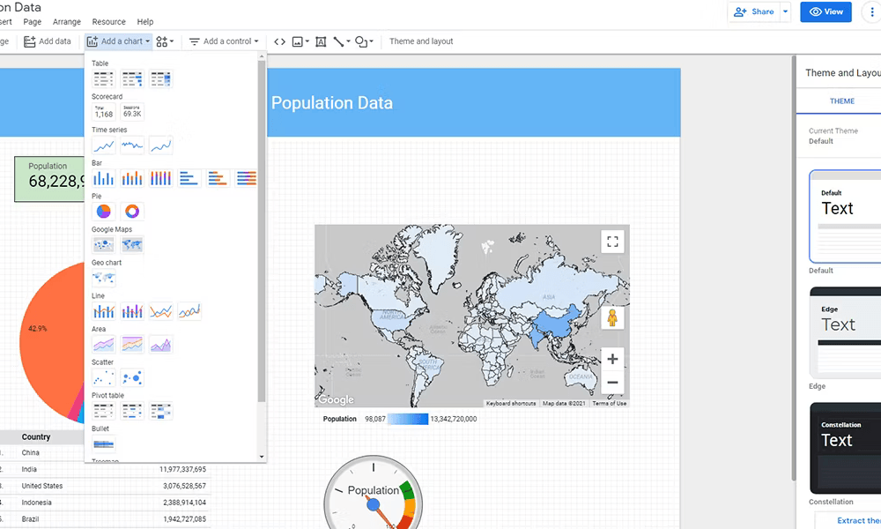Choose the pivot table with bars icon
Screen dimensions: 881x529
click(x=132, y=411)
